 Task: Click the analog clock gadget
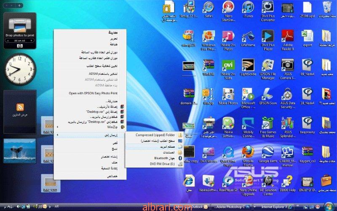coord(20,69)
